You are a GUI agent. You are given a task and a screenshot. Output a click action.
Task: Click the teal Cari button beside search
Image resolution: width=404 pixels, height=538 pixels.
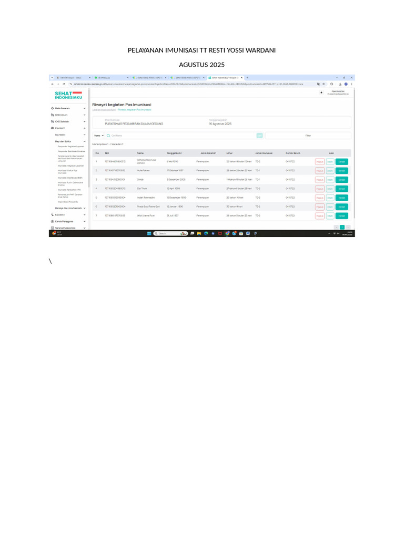point(259,136)
